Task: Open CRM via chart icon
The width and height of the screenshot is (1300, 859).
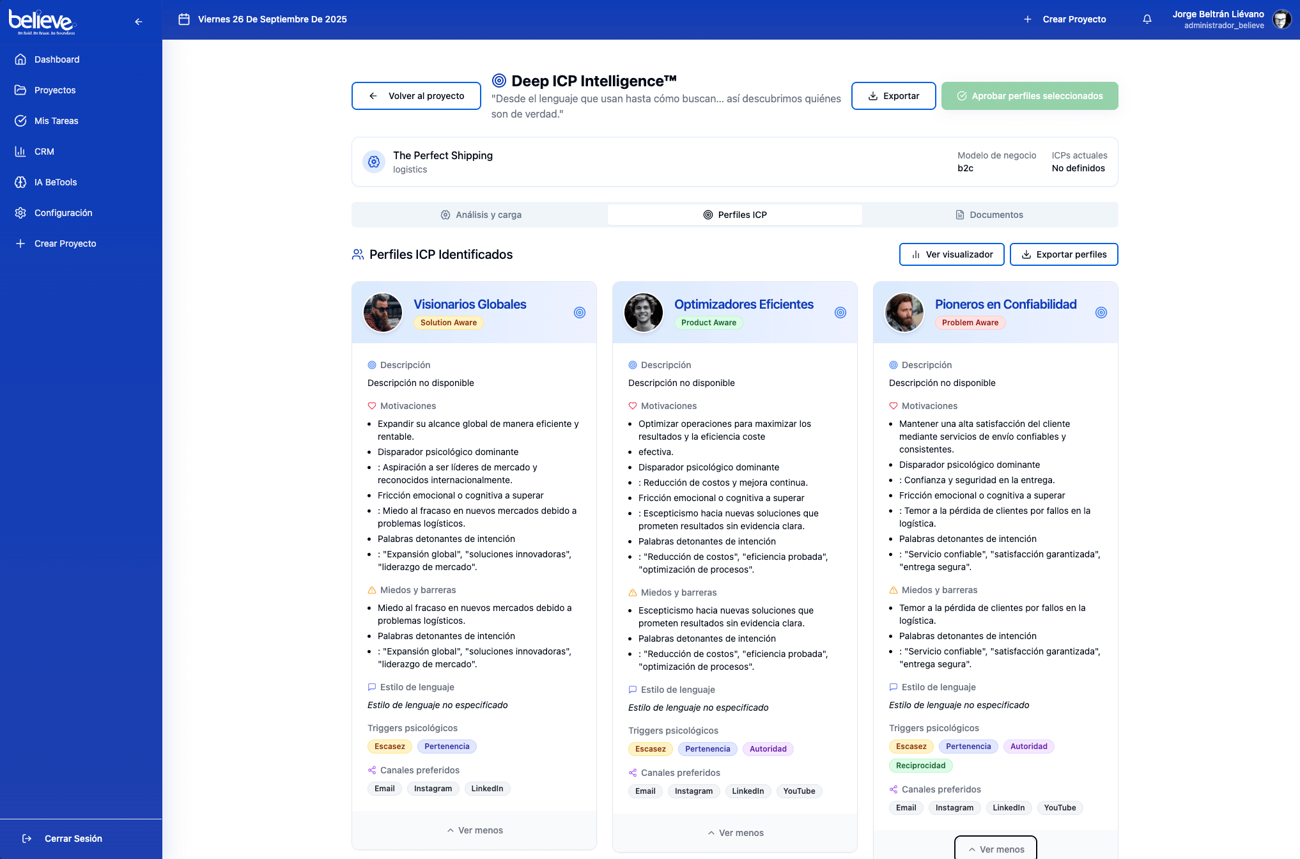Action: [x=20, y=151]
